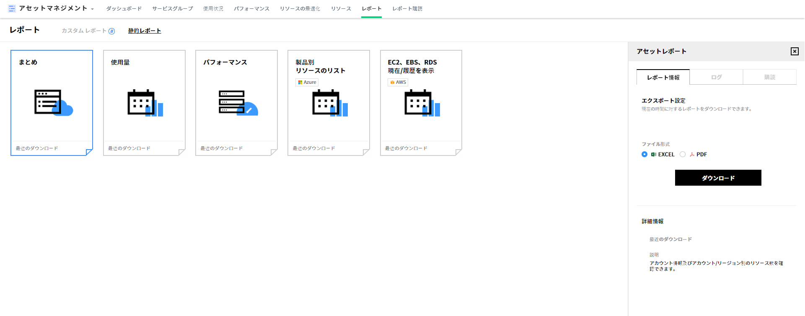Select the レポート情報 tab
805x316 pixels.
tap(663, 78)
